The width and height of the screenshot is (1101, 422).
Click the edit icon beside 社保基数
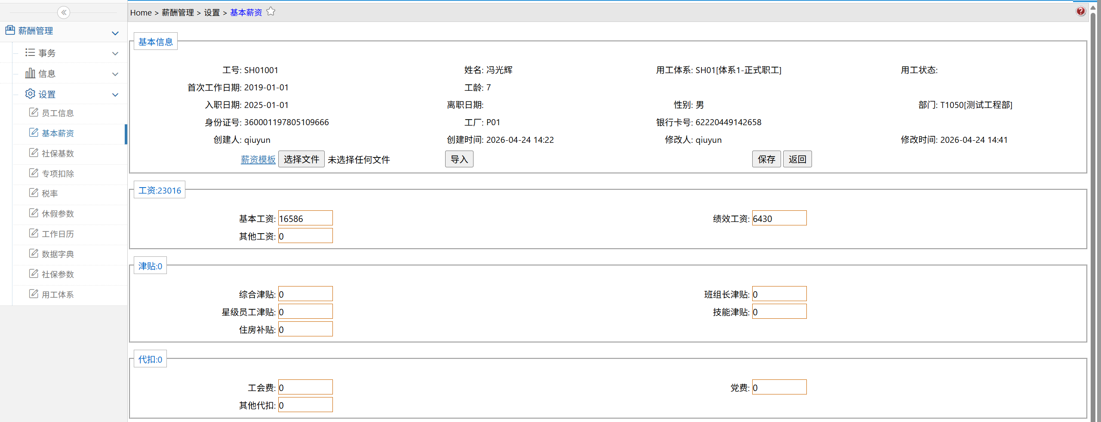(x=34, y=153)
